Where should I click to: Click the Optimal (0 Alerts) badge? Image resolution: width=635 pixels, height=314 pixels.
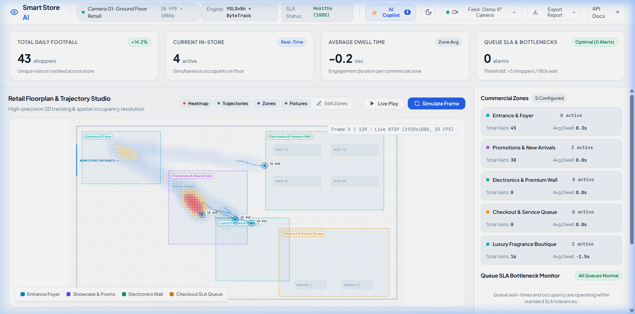click(594, 42)
